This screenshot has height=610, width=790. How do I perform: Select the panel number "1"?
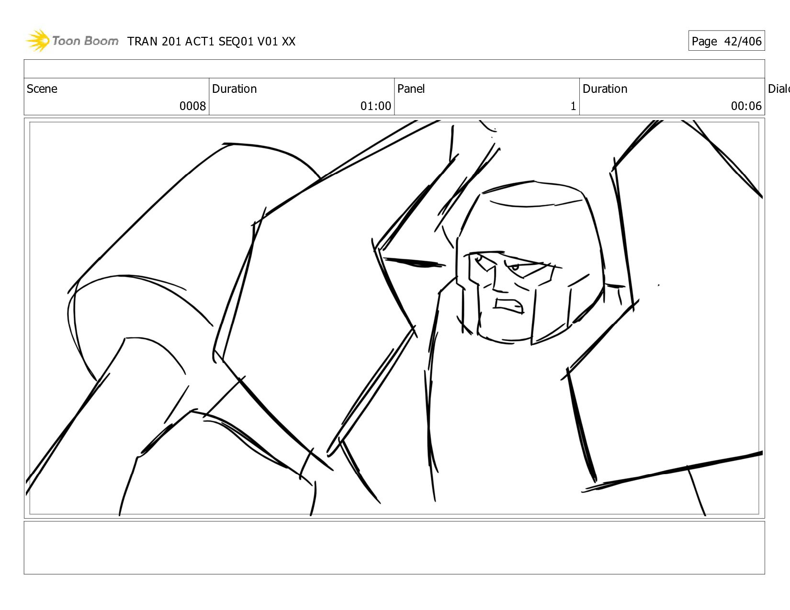[573, 106]
